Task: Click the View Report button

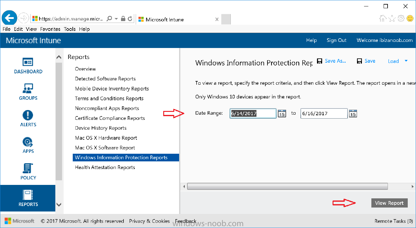Action: point(389,203)
